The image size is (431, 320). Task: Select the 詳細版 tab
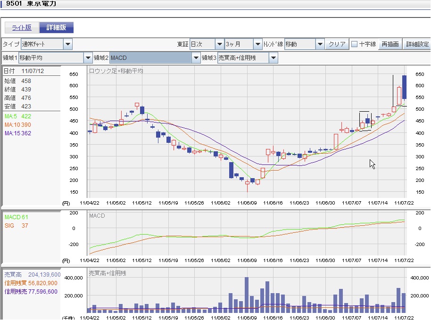(x=56, y=27)
